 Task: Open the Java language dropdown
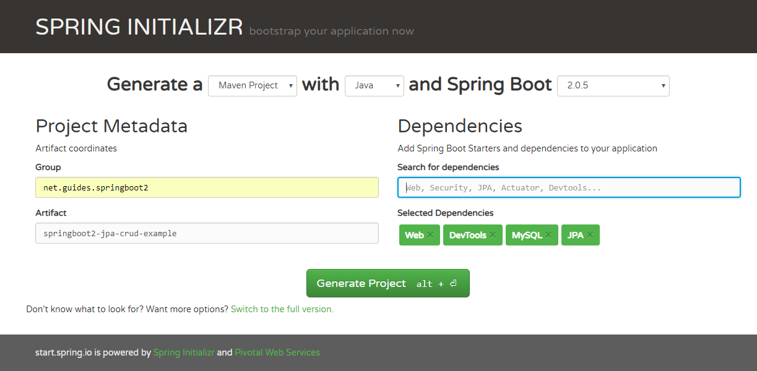(x=374, y=85)
